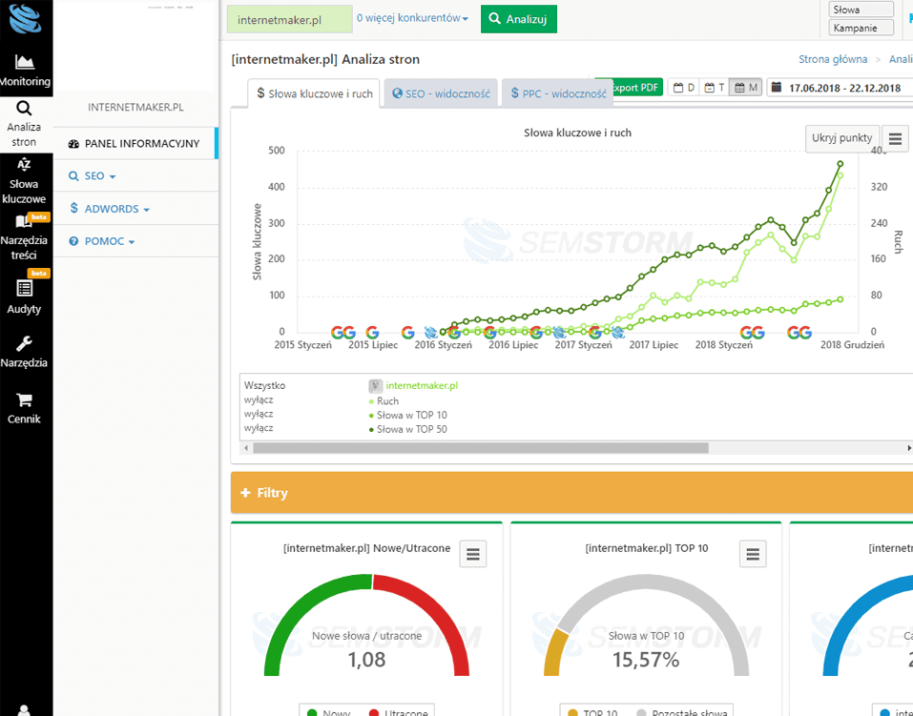Click yellow TOP 10 gauge segment
The width and height of the screenshot is (913, 716).
point(554,652)
